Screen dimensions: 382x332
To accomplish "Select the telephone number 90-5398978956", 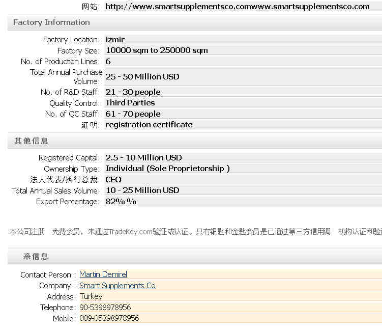I will click(105, 308).
